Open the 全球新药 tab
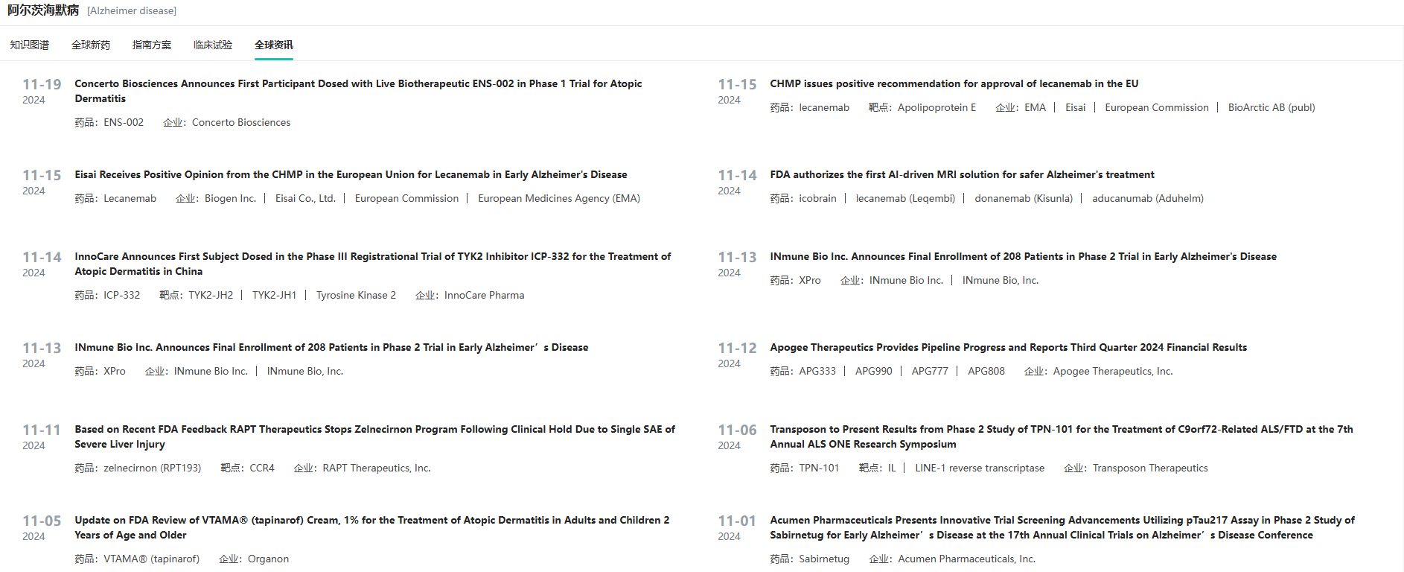Screen dimensions: 1404x572 91,45
